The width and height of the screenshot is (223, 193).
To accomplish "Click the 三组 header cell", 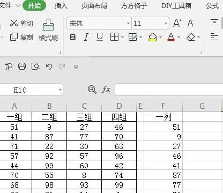I will (x=84, y=117).
